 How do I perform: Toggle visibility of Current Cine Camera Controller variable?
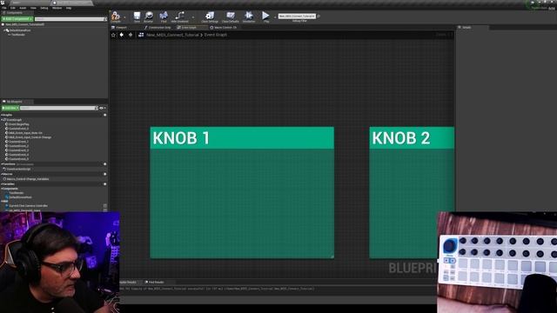pyautogui.click(x=104, y=206)
